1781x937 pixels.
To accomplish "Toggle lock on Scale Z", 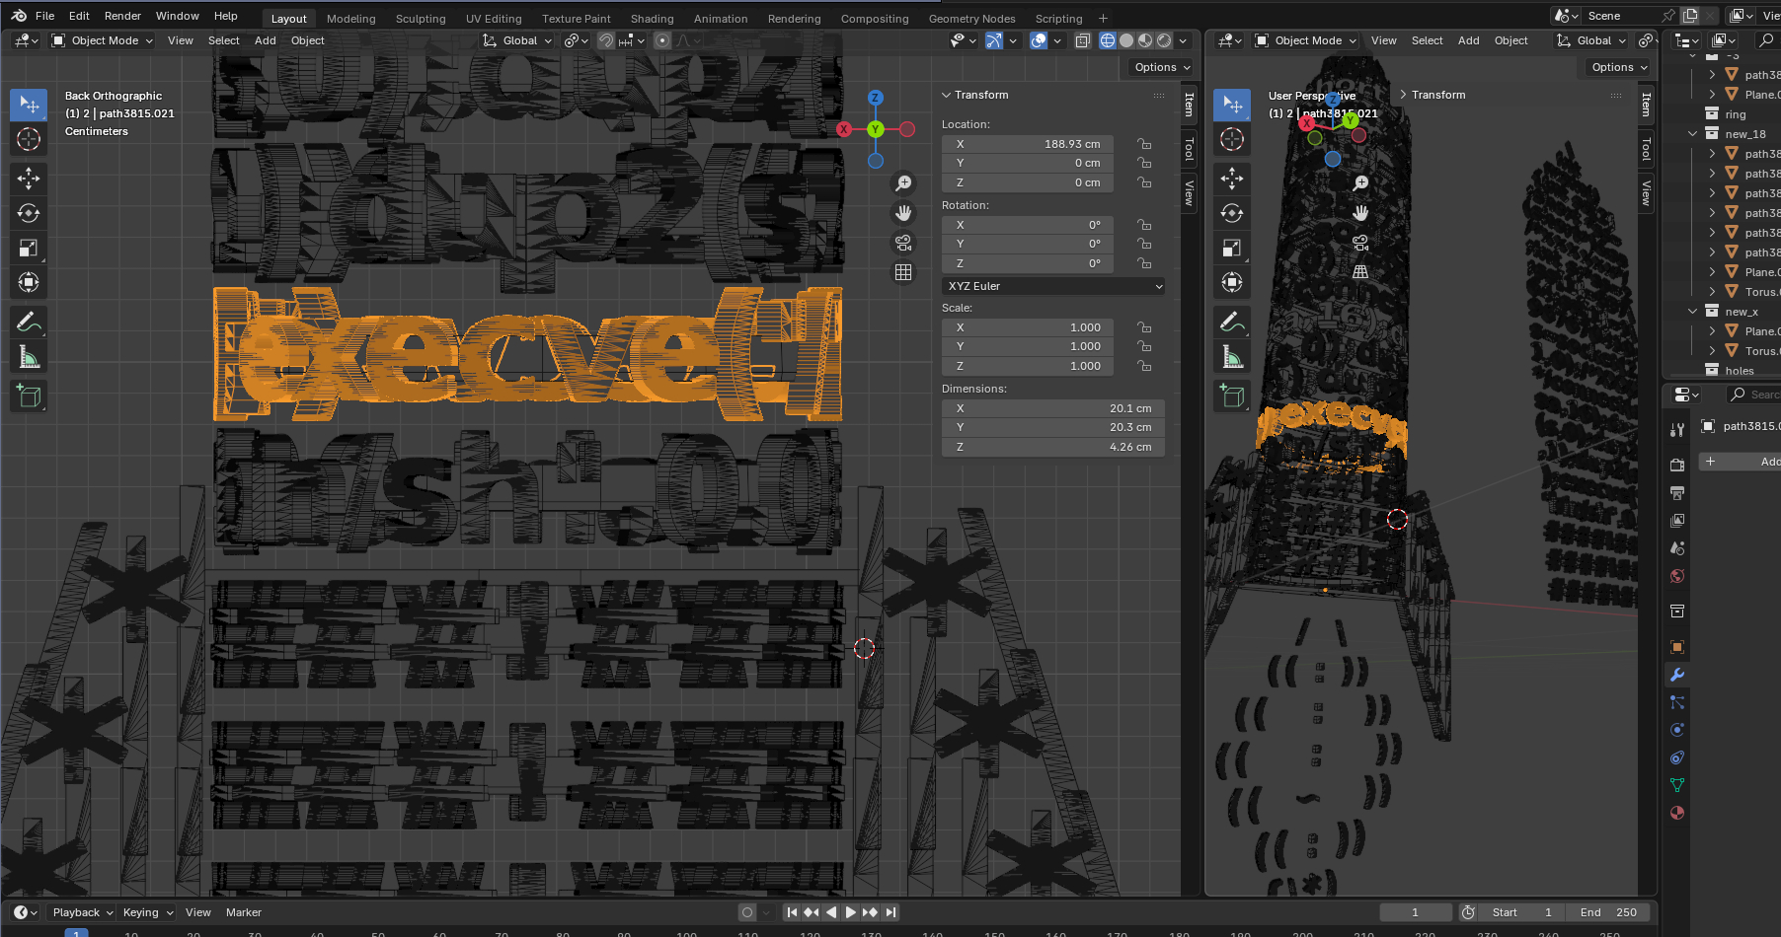I will tap(1144, 366).
